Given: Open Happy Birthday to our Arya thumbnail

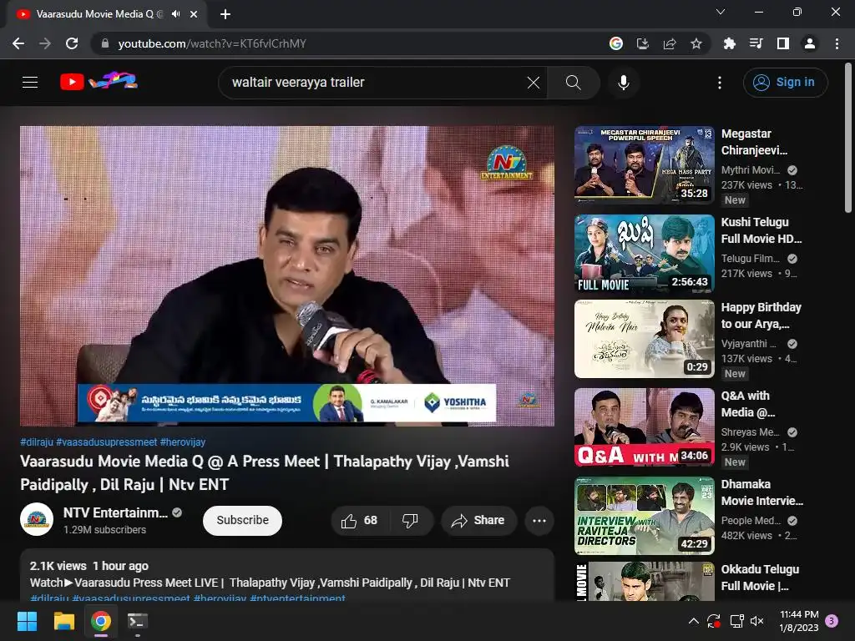Looking at the screenshot, I should 644,339.
